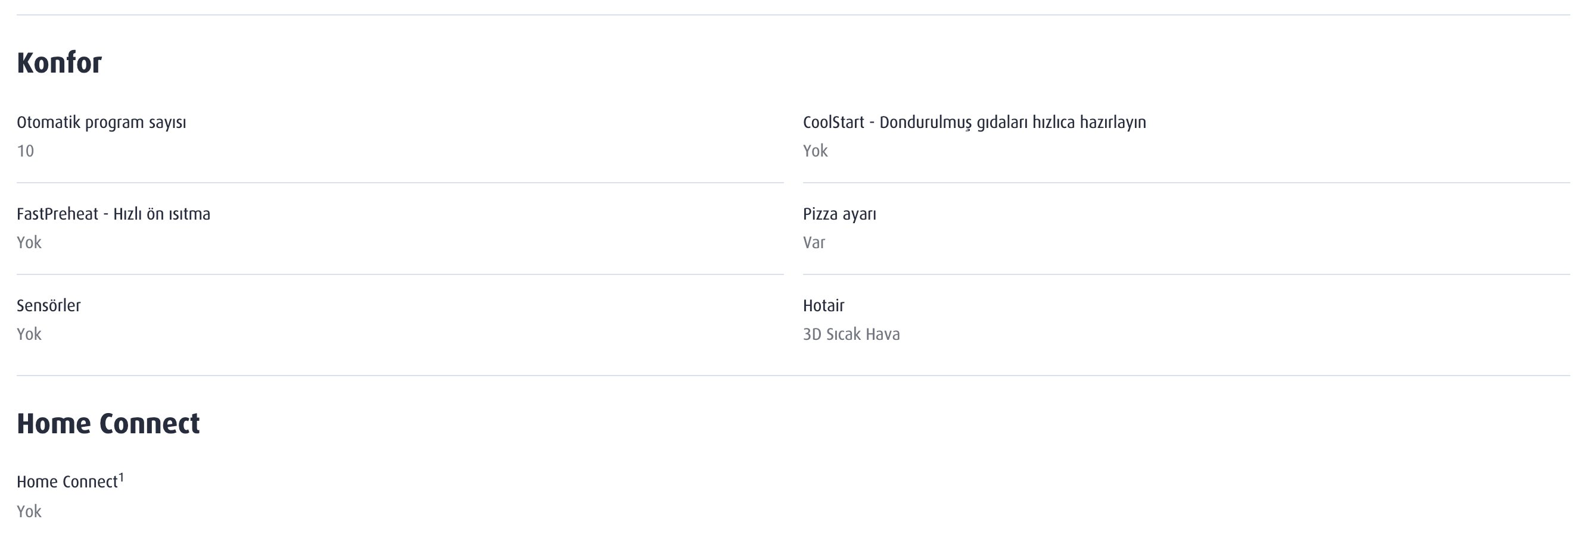Viewport: 1587px width, 544px height.
Task: Click the Home Connect section heading
Action: [108, 423]
